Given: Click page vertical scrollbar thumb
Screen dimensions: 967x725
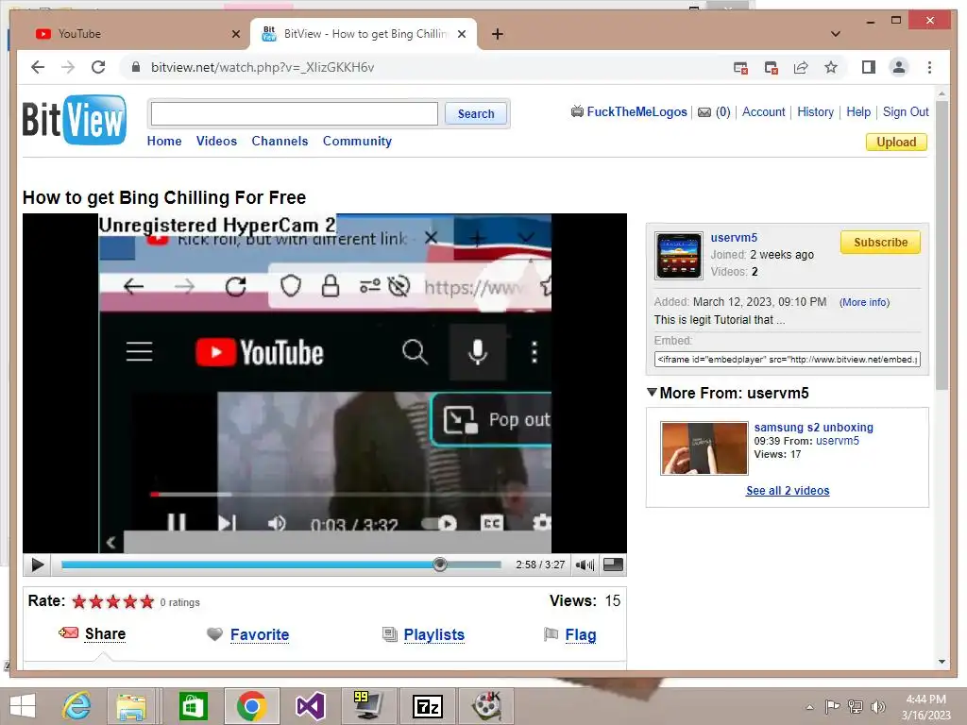Looking at the screenshot, I should point(942,245).
